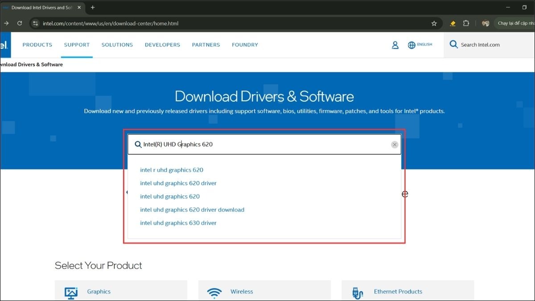Viewport: 535px width, 301px height.
Task: Click the 'Download Drivers & Software' banner heading
Action: tap(264, 96)
